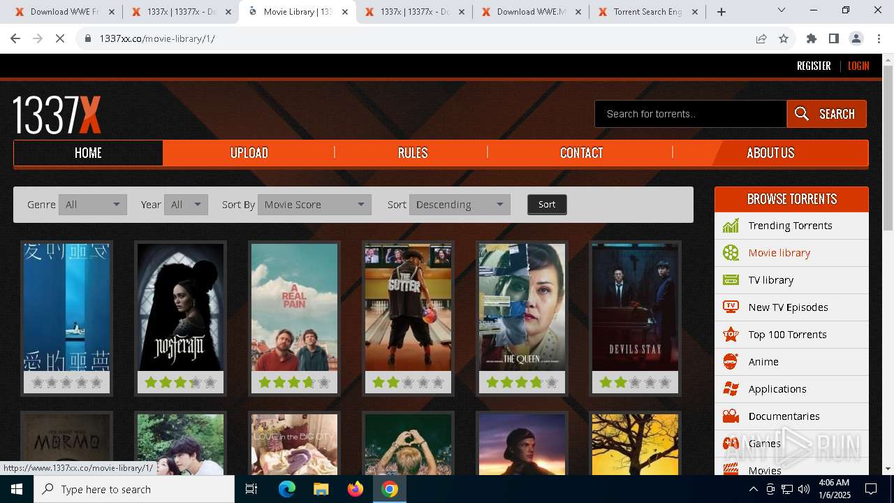Click The Queen star rating bar
The height and width of the screenshot is (503, 894).
[522, 382]
